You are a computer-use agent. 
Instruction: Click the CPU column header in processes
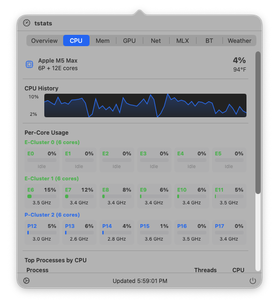click(238, 270)
